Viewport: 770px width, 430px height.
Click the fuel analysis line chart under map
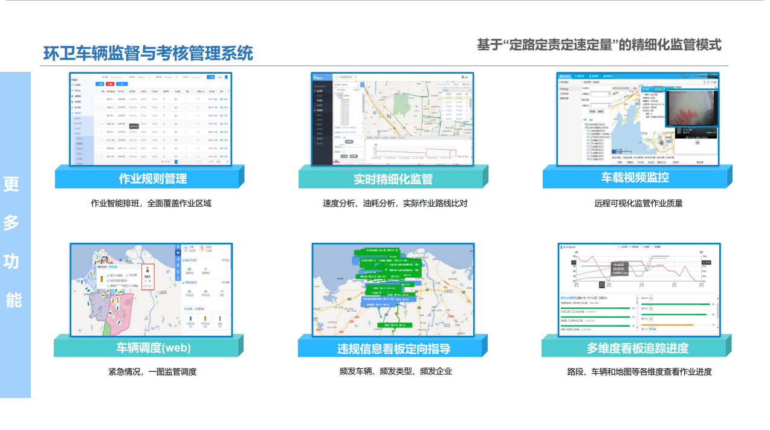pyautogui.click(x=417, y=151)
